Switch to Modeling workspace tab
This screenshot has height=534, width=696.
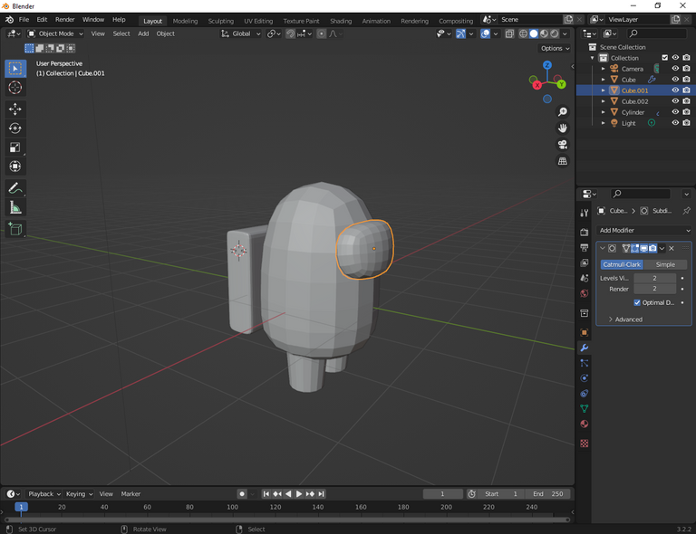coord(185,21)
